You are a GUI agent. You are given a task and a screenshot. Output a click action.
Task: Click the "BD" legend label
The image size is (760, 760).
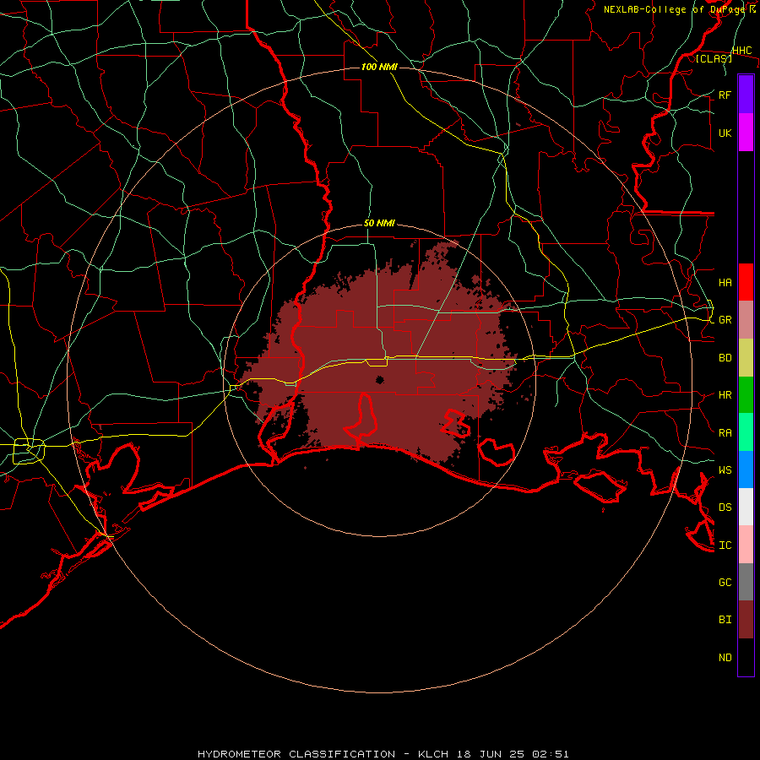click(725, 358)
